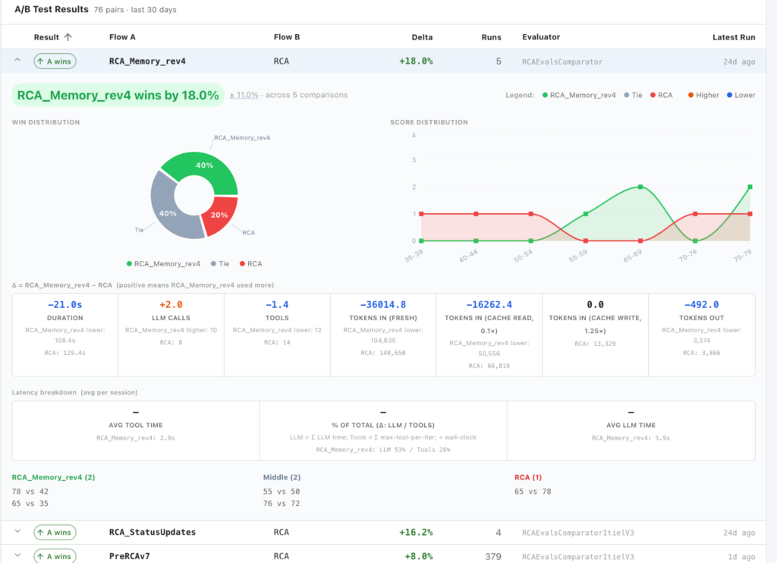Select the -1.4 Tools value
The width and height of the screenshot is (777, 563).
pyautogui.click(x=277, y=305)
